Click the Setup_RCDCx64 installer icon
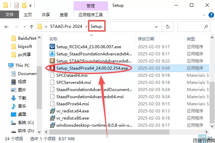The width and height of the screenshot is (215, 143). pos(52,47)
